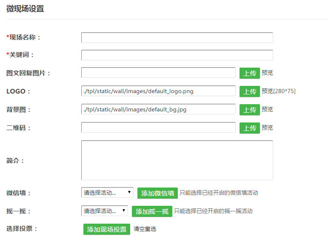Preview the 二维码 image
The height and width of the screenshot is (236, 328).
[267, 128]
